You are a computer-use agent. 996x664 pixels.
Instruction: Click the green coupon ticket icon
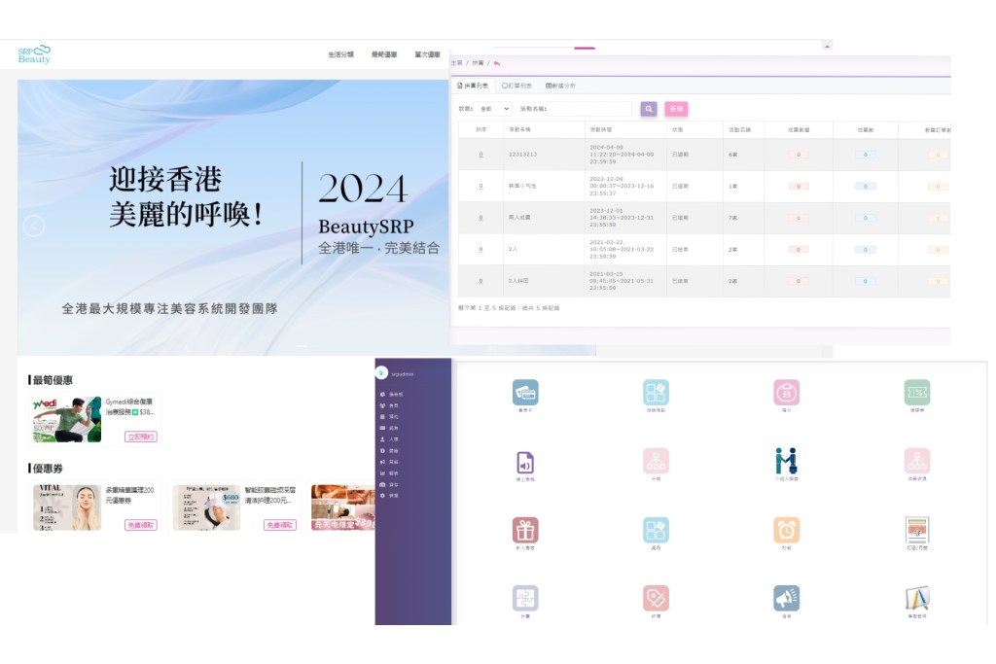916,392
